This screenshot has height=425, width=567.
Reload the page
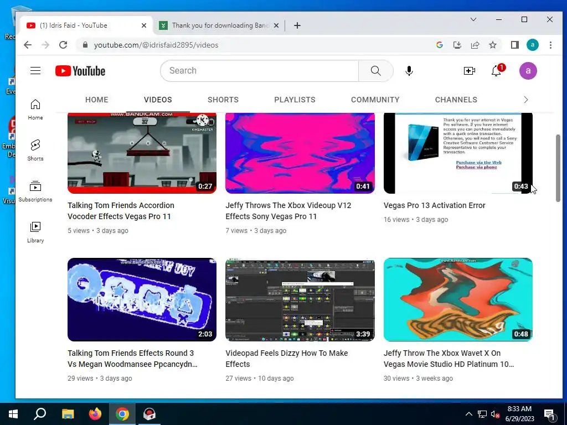coord(63,45)
